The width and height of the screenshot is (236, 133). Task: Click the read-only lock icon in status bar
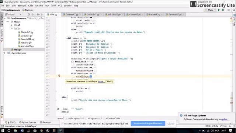click(x=230, y=126)
